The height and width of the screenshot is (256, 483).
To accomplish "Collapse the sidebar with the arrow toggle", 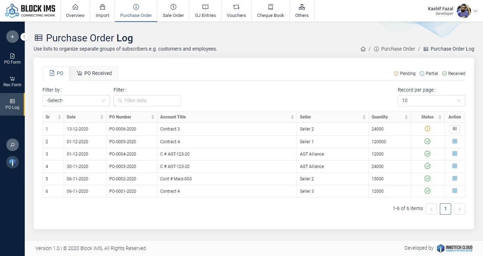I will [24, 37].
